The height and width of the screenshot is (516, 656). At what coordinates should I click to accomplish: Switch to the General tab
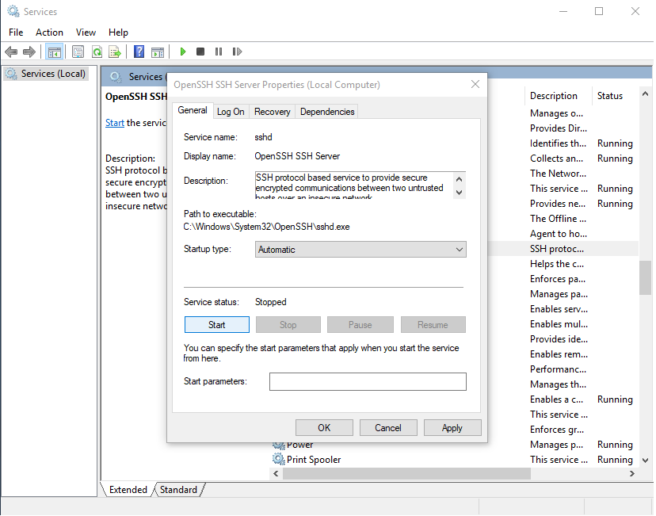click(x=193, y=110)
